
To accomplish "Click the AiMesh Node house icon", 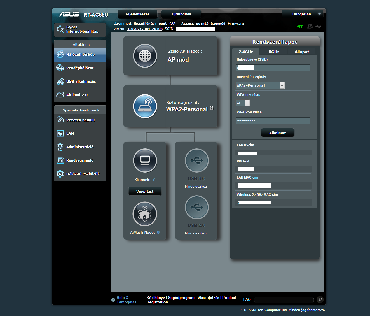I will (145, 214).
